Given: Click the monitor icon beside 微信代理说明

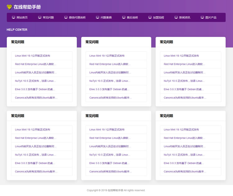Looking at the screenshot, I should pyautogui.click(x=66, y=17).
